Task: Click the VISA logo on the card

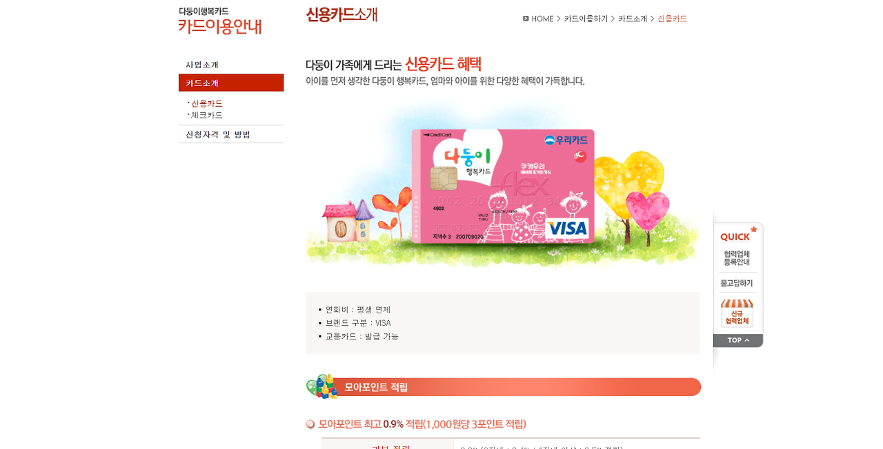Action: click(x=567, y=228)
